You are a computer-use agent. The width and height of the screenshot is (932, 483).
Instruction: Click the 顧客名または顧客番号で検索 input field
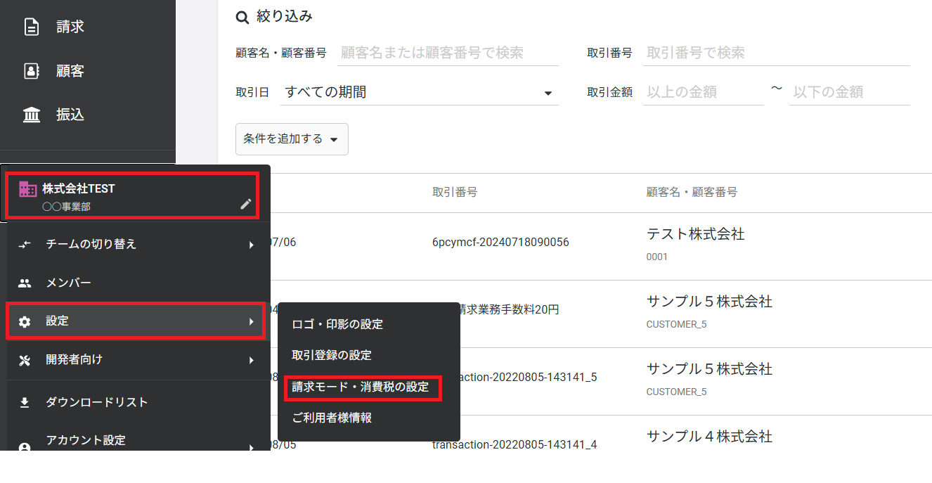(448, 53)
